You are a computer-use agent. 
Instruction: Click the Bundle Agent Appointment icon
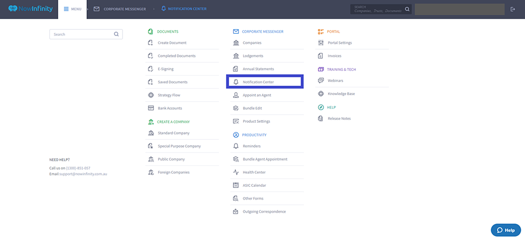point(236,159)
